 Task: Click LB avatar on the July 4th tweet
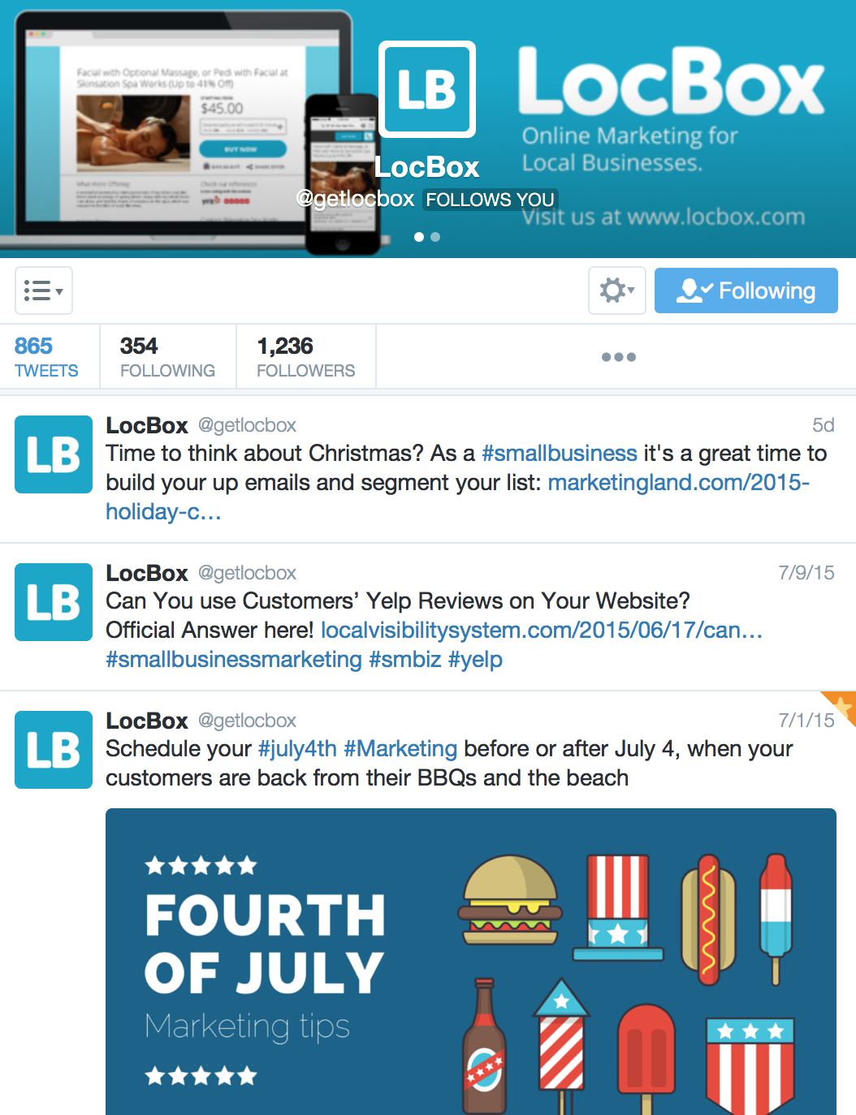[x=54, y=750]
